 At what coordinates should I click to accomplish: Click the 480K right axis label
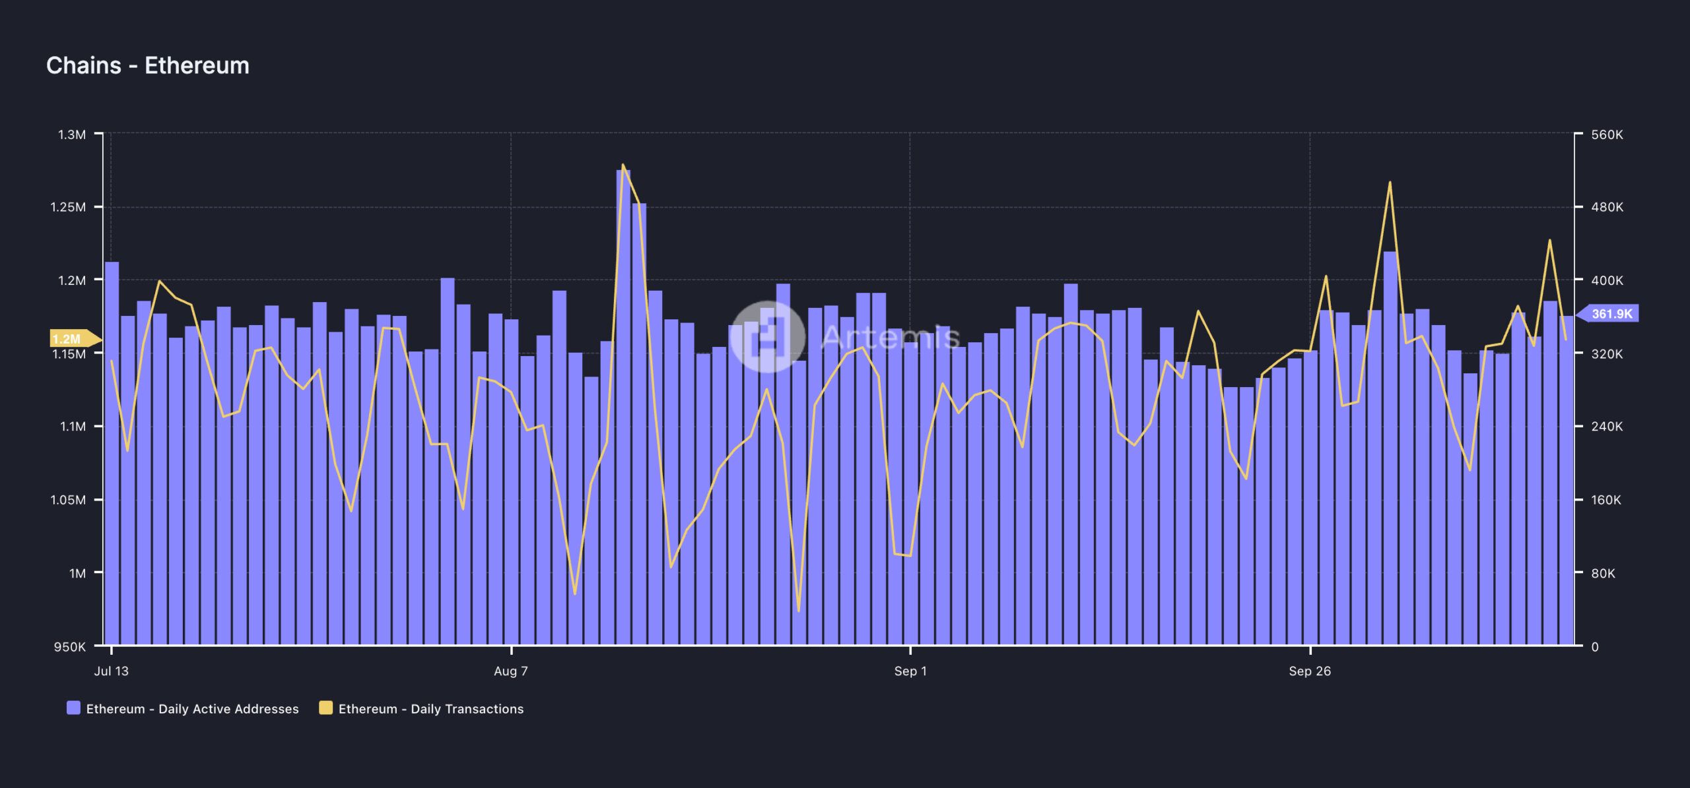(x=1607, y=207)
